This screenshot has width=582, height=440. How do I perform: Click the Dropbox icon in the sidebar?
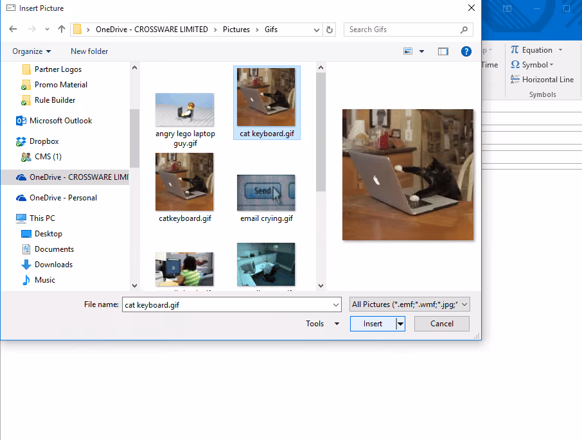click(21, 141)
